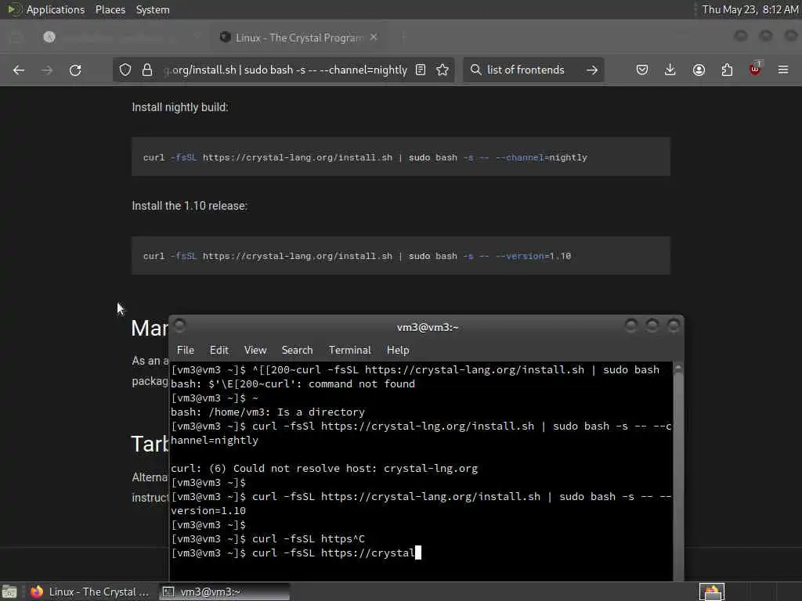Image resolution: width=802 pixels, height=601 pixels.
Task: Go back to the previous page
Action: (19, 70)
